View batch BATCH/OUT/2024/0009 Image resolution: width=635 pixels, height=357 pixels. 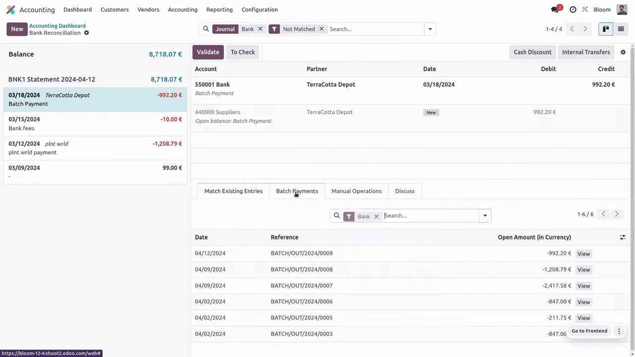[583, 254]
